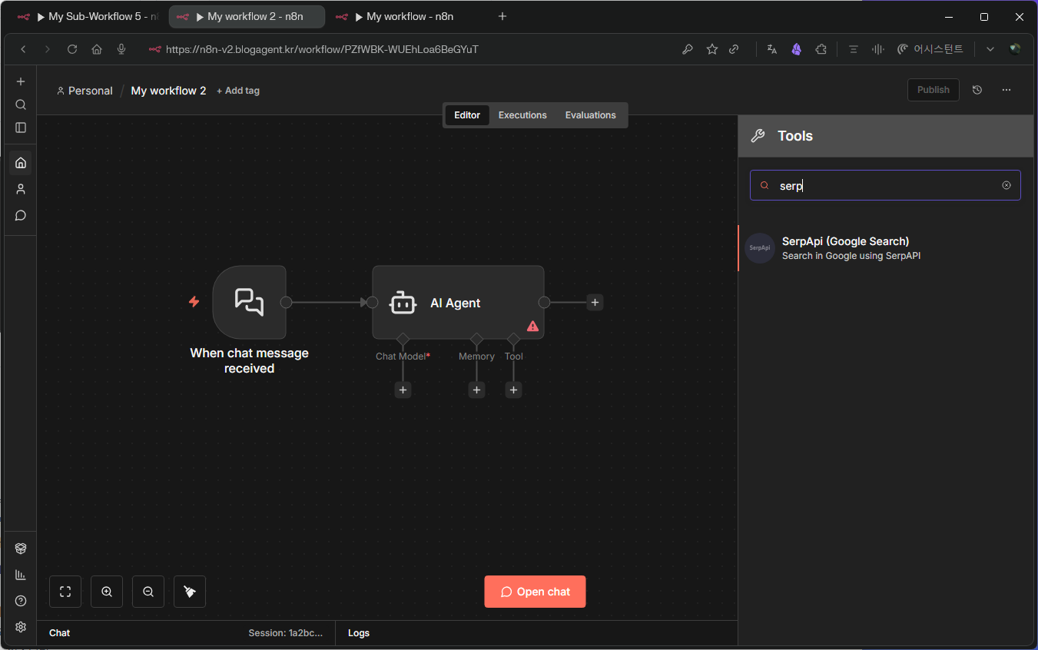The image size is (1038, 650).
Task: Open workflow history clock icon
Action: pyautogui.click(x=977, y=90)
